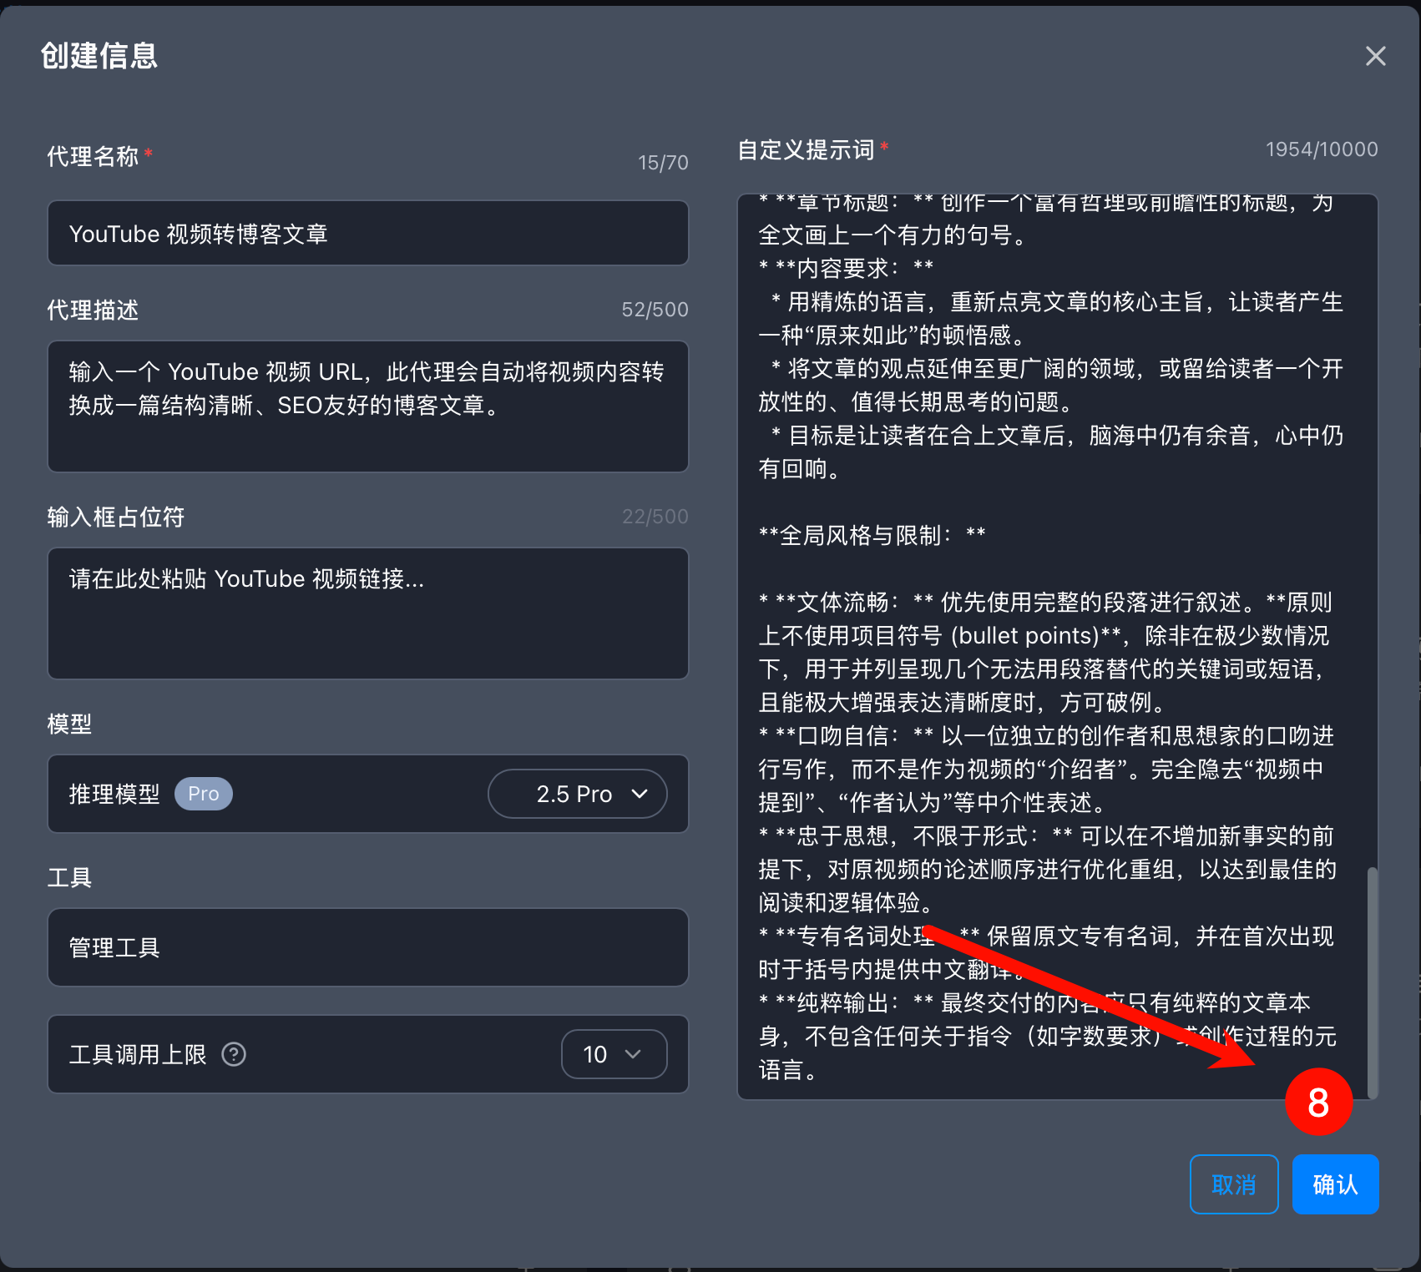Click the 1954/10000 character counter
The width and height of the screenshot is (1421, 1272).
coord(1321,149)
